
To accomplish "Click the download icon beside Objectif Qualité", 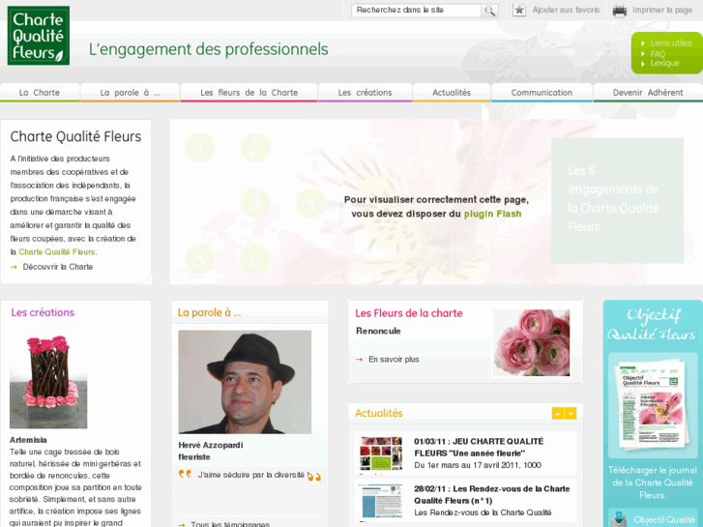I will (619, 519).
